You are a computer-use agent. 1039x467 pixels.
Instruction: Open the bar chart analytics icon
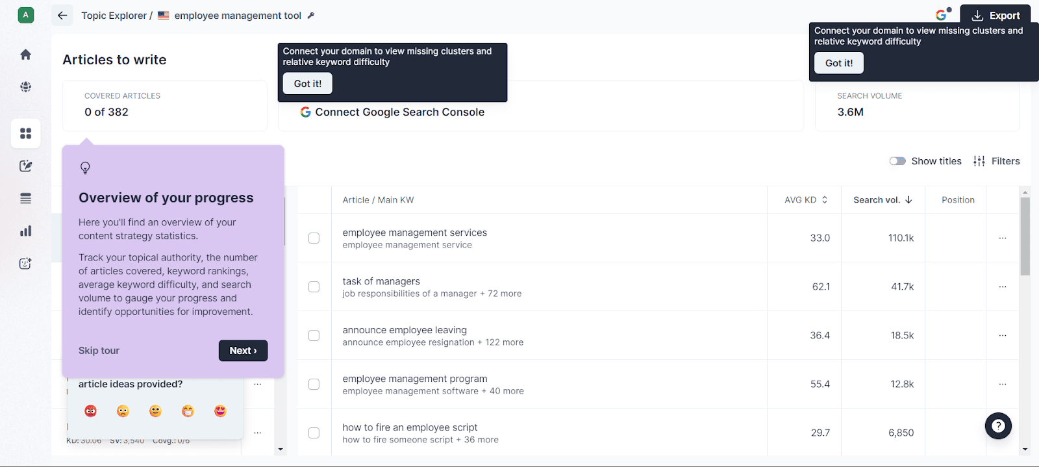pos(26,231)
